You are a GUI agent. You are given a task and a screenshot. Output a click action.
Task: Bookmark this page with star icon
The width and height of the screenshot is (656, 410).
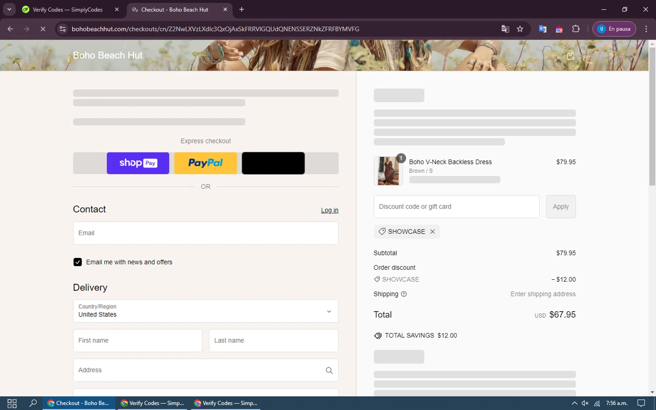(520, 29)
